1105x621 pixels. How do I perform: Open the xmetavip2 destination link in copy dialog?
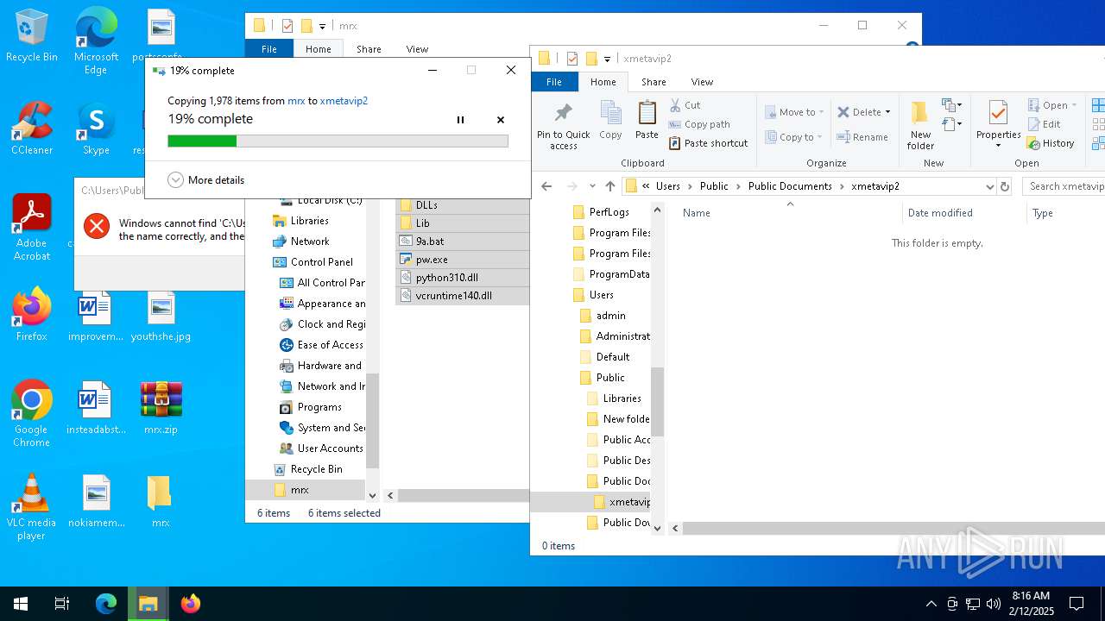[x=344, y=101]
